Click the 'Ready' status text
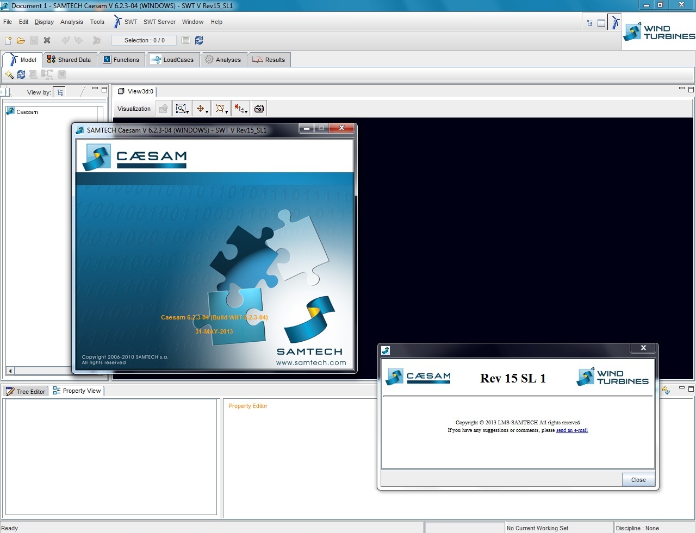Viewport: 696px width, 533px height. (10, 528)
